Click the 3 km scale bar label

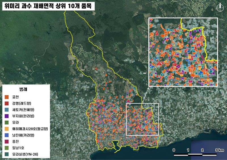(220, 150)
